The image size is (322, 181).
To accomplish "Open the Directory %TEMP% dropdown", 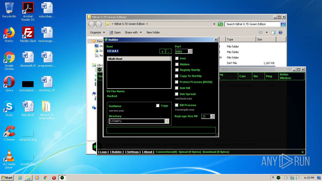I will point(167,121).
